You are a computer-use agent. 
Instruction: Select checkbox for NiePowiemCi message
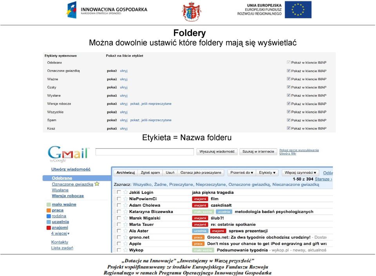(119, 198)
